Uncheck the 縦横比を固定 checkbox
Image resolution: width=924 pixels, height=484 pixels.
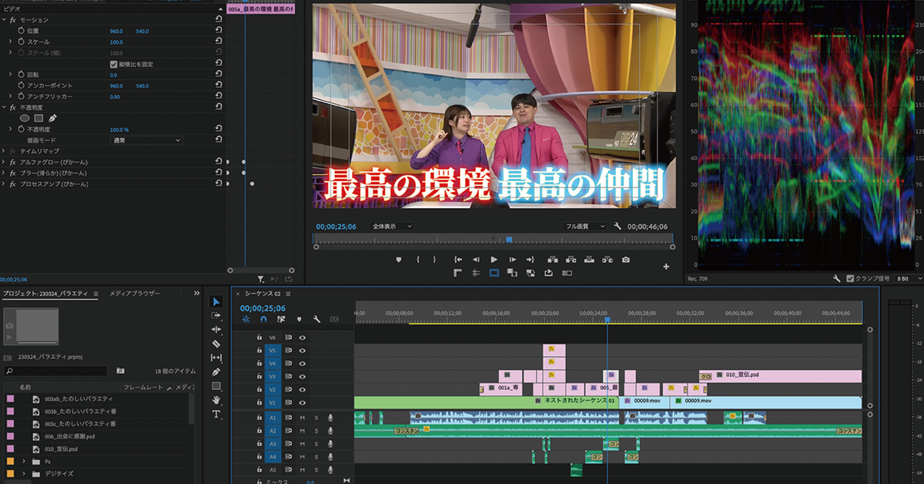coord(114,64)
